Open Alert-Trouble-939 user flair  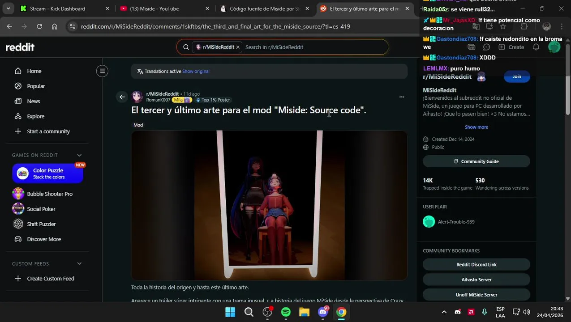[x=456, y=222]
